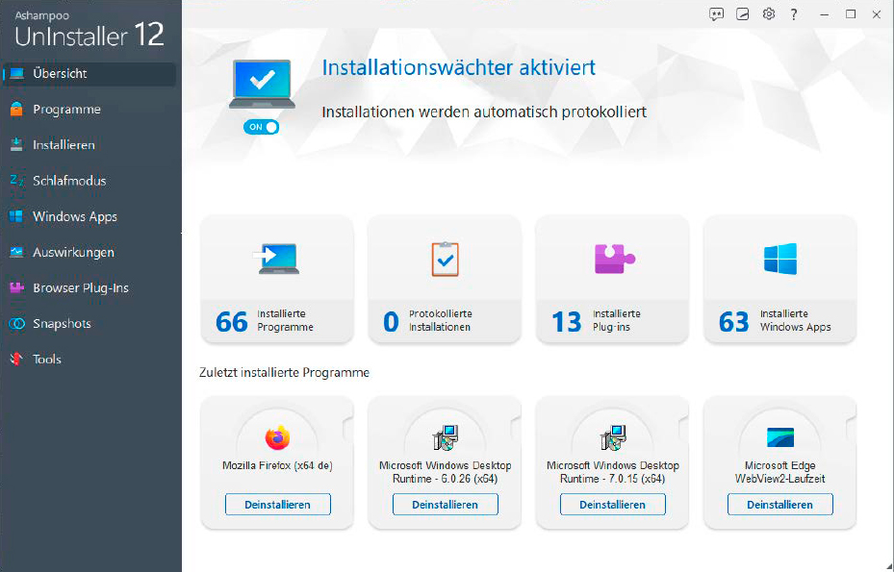Image resolution: width=894 pixels, height=572 pixels.
Task: Click the question mark help icon
Action: click(793, 14)
